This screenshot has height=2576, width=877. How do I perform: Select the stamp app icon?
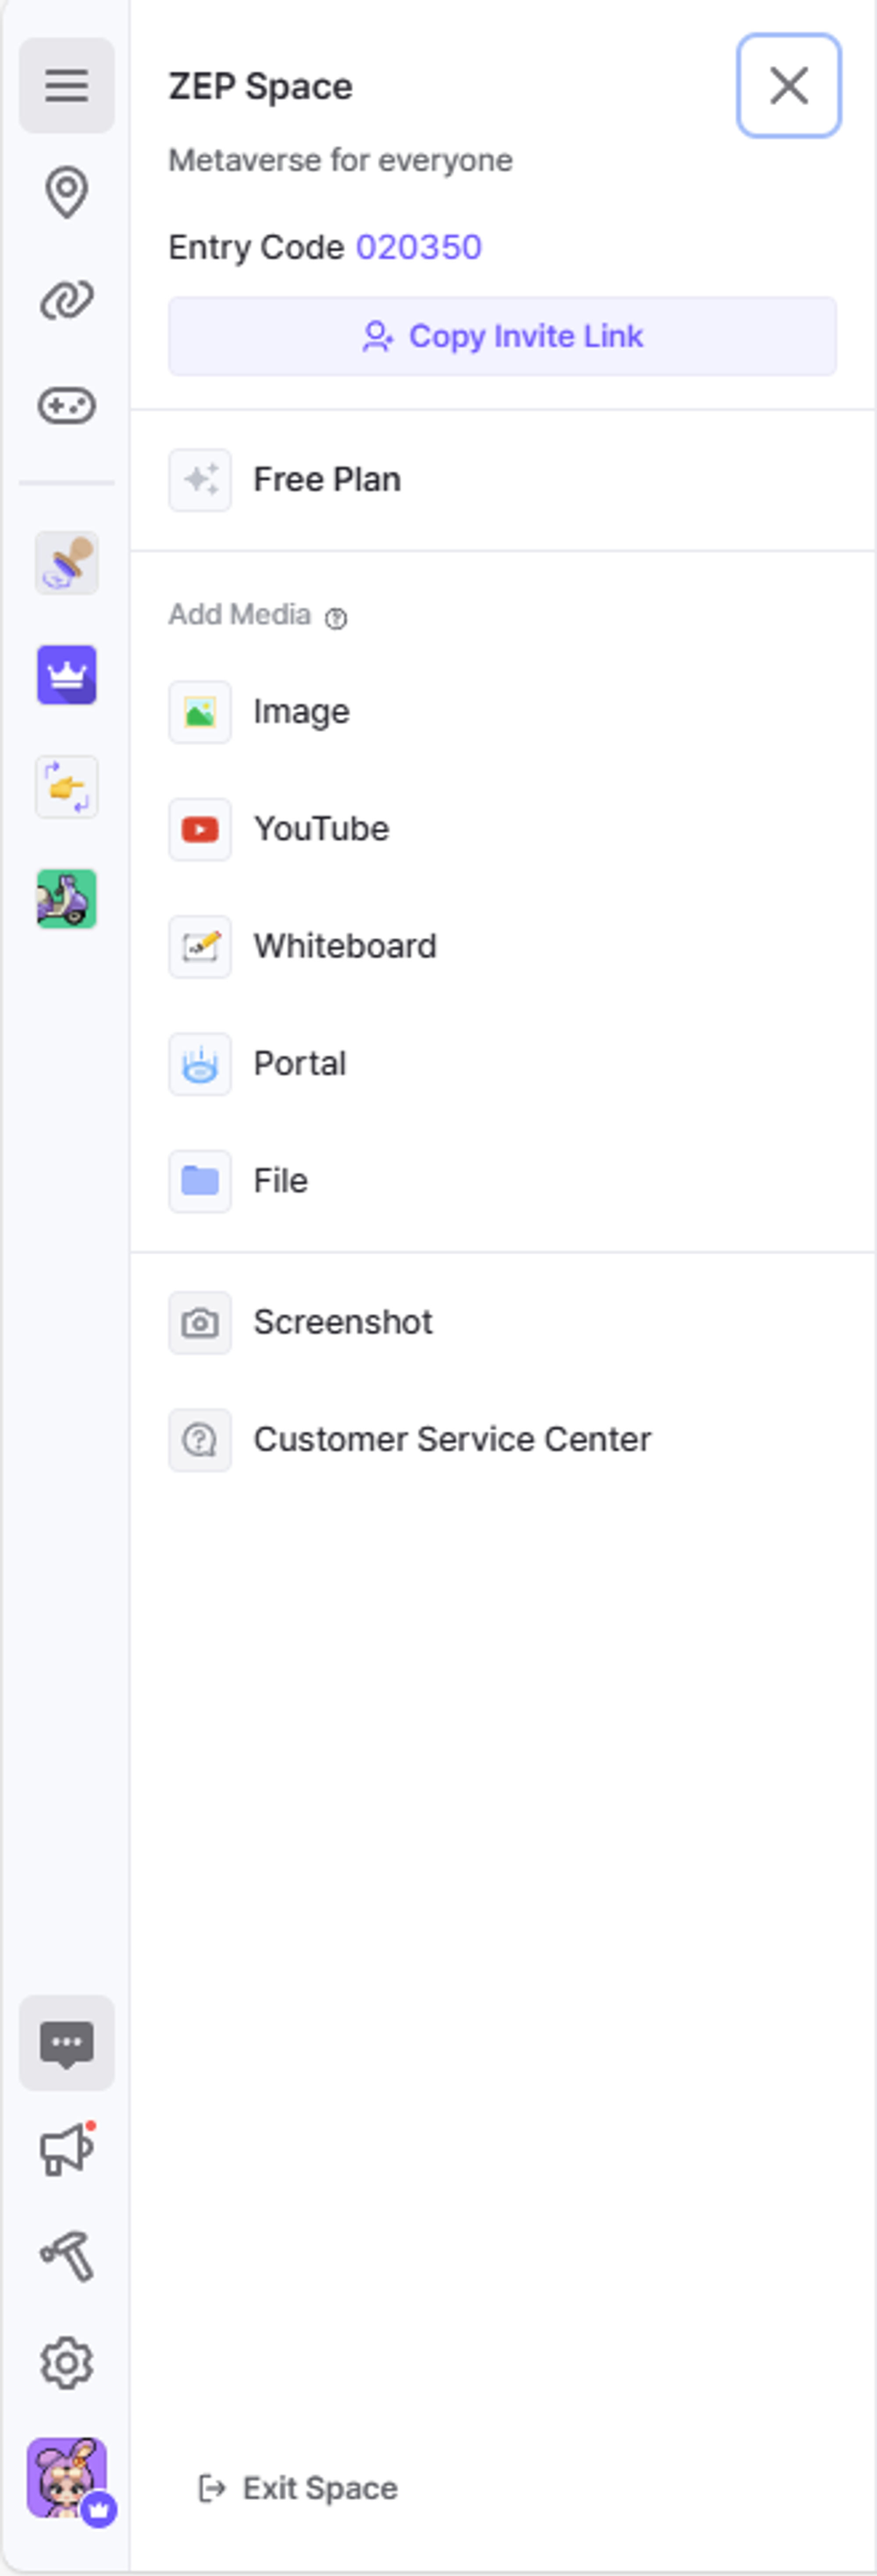66,563
